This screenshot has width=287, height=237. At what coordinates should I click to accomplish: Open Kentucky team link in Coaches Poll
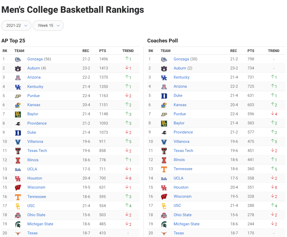click(181, 77)
